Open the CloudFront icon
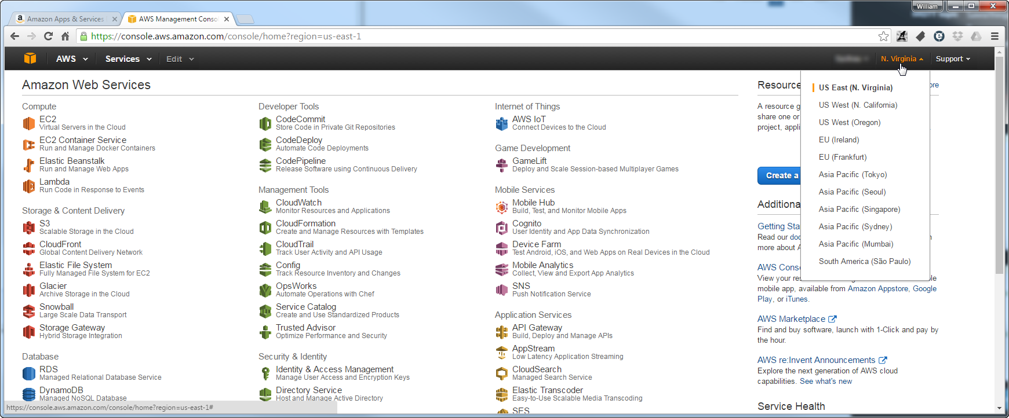The image size is (1009, 418). [28, 248]
